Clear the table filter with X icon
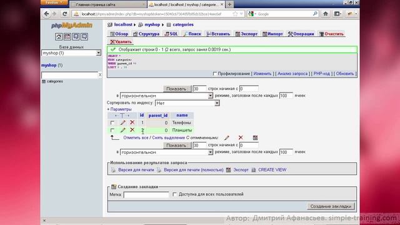 tap(100, 75)
